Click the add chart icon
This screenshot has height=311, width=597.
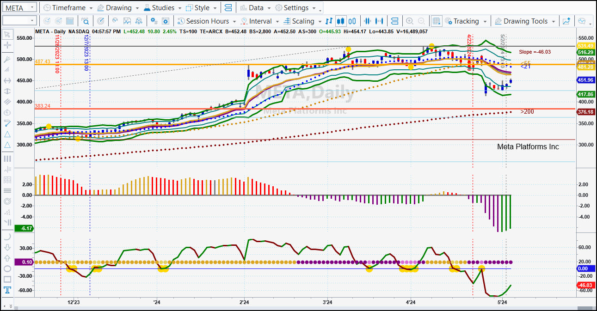[566, 21]
